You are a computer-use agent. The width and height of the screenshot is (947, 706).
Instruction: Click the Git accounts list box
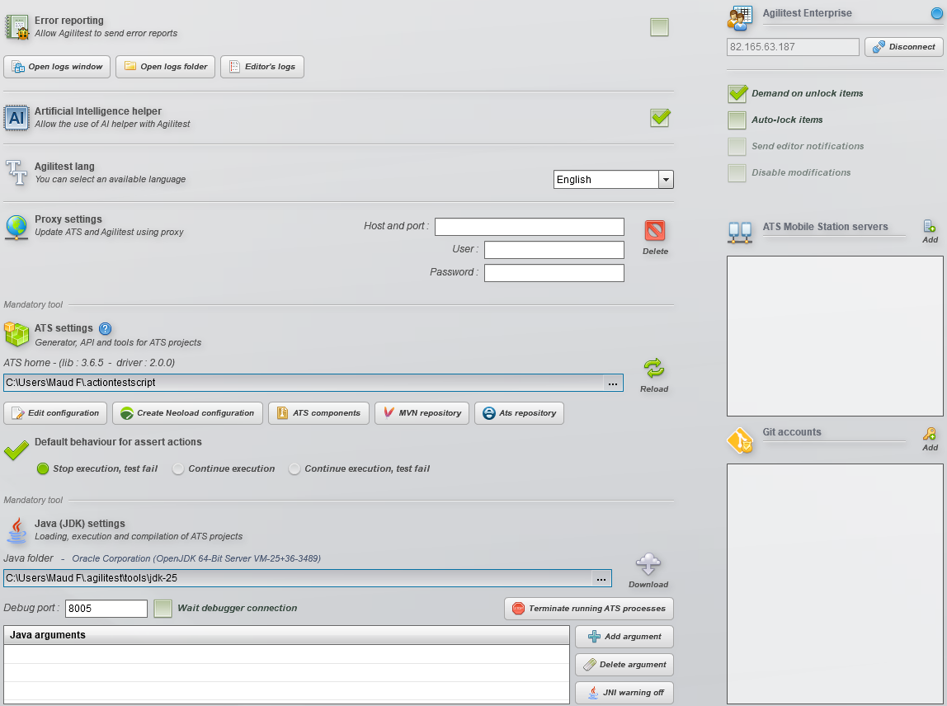835,583
